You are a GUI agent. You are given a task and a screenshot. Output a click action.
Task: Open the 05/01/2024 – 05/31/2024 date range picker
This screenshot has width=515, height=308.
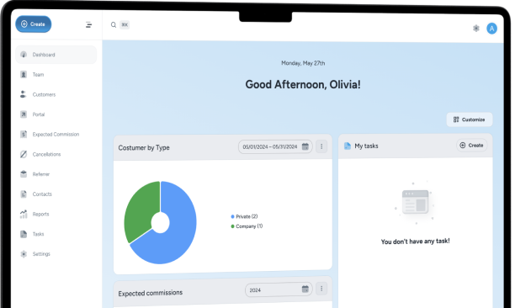click(275, 146)
